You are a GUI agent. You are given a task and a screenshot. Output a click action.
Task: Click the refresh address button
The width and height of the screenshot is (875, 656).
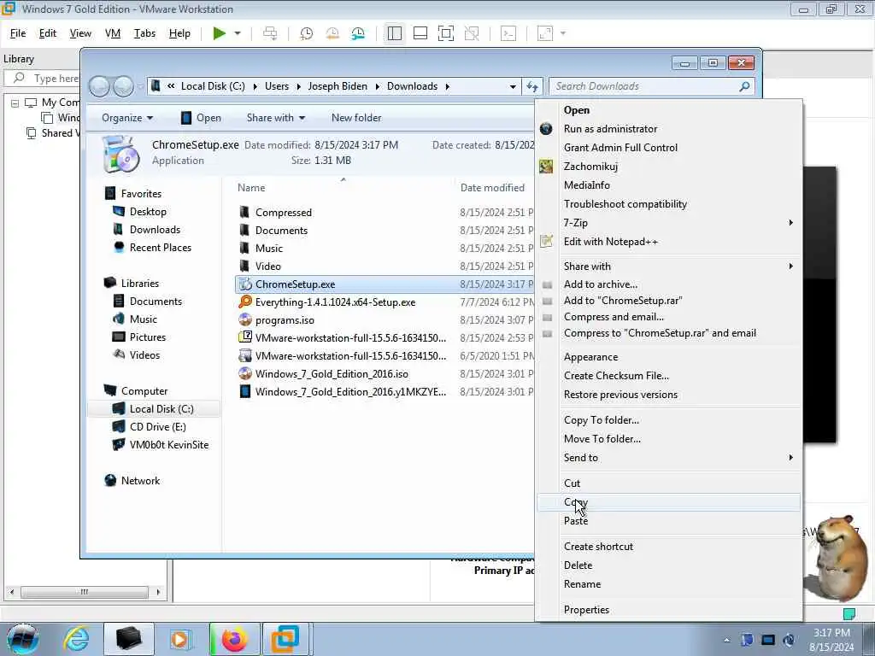532,86
